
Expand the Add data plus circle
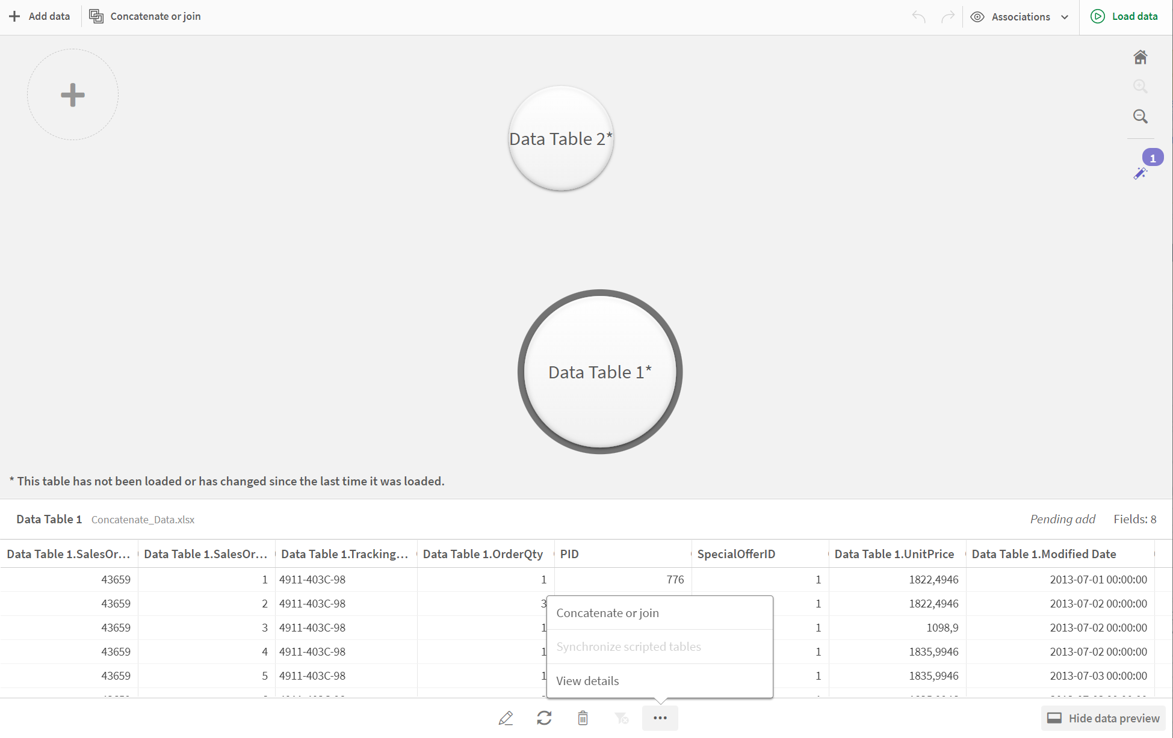(72, 94)
